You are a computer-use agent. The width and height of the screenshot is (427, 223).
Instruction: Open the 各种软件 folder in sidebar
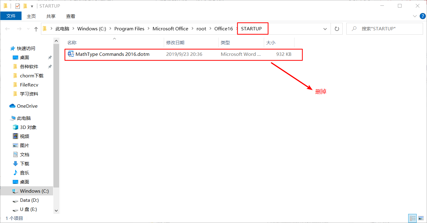click(x=29, y=66)
